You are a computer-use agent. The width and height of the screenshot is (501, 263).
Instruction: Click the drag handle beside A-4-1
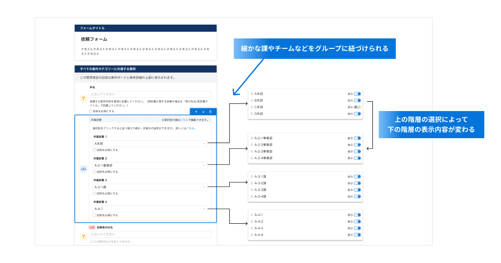(251, 215)
